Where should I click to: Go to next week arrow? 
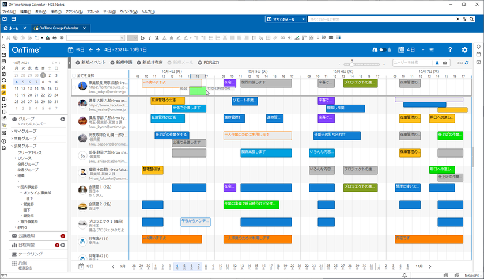pyautogui.click(x=98, y=49)
